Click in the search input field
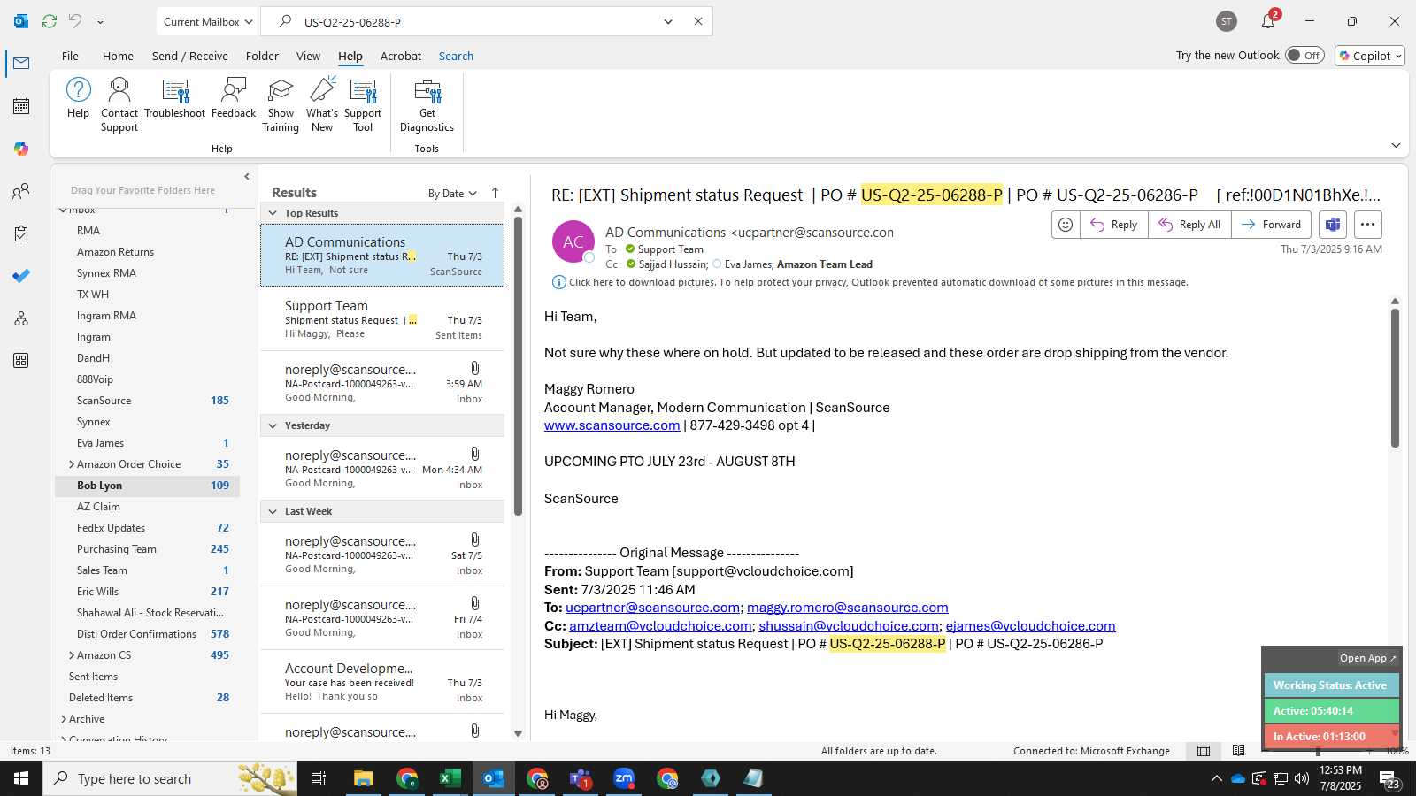The width and height of the screenshot is (1416, 796). [478, 21]
